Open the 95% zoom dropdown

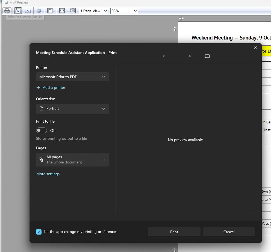[124, 11]
